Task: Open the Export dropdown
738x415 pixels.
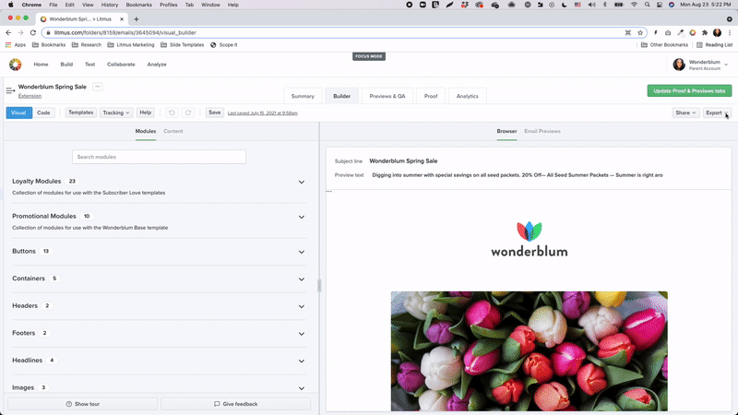Action: (x=717, y=113)
